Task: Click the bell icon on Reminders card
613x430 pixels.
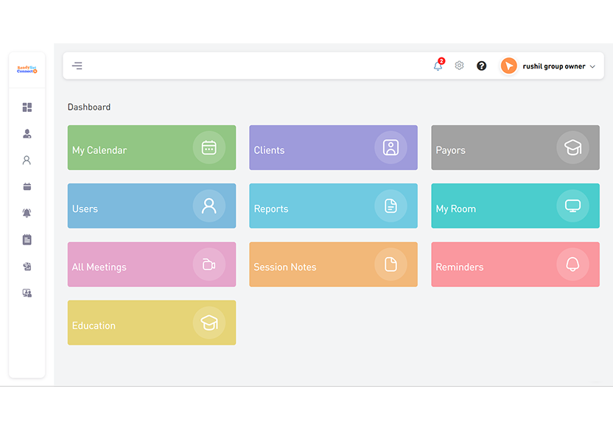Action: [572, 264]
